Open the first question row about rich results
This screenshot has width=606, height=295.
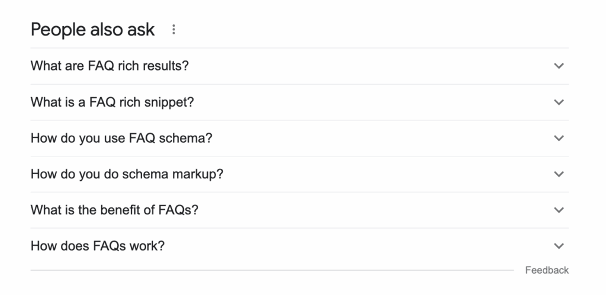[296, 66]
